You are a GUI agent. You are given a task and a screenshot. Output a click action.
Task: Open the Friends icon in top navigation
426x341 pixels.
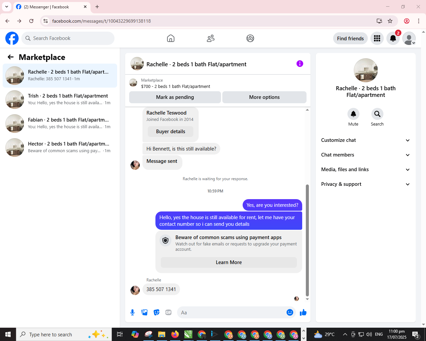(x=211, y=38)
